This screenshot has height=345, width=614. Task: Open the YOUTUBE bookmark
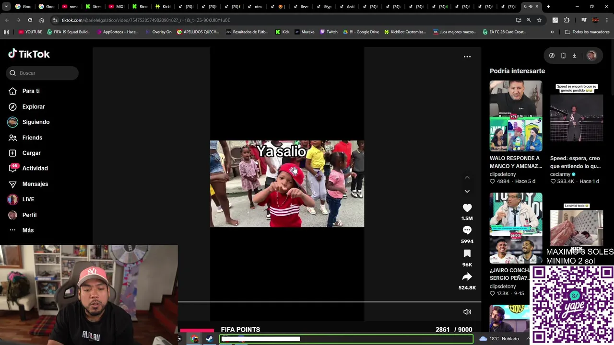tap(30, 32)
